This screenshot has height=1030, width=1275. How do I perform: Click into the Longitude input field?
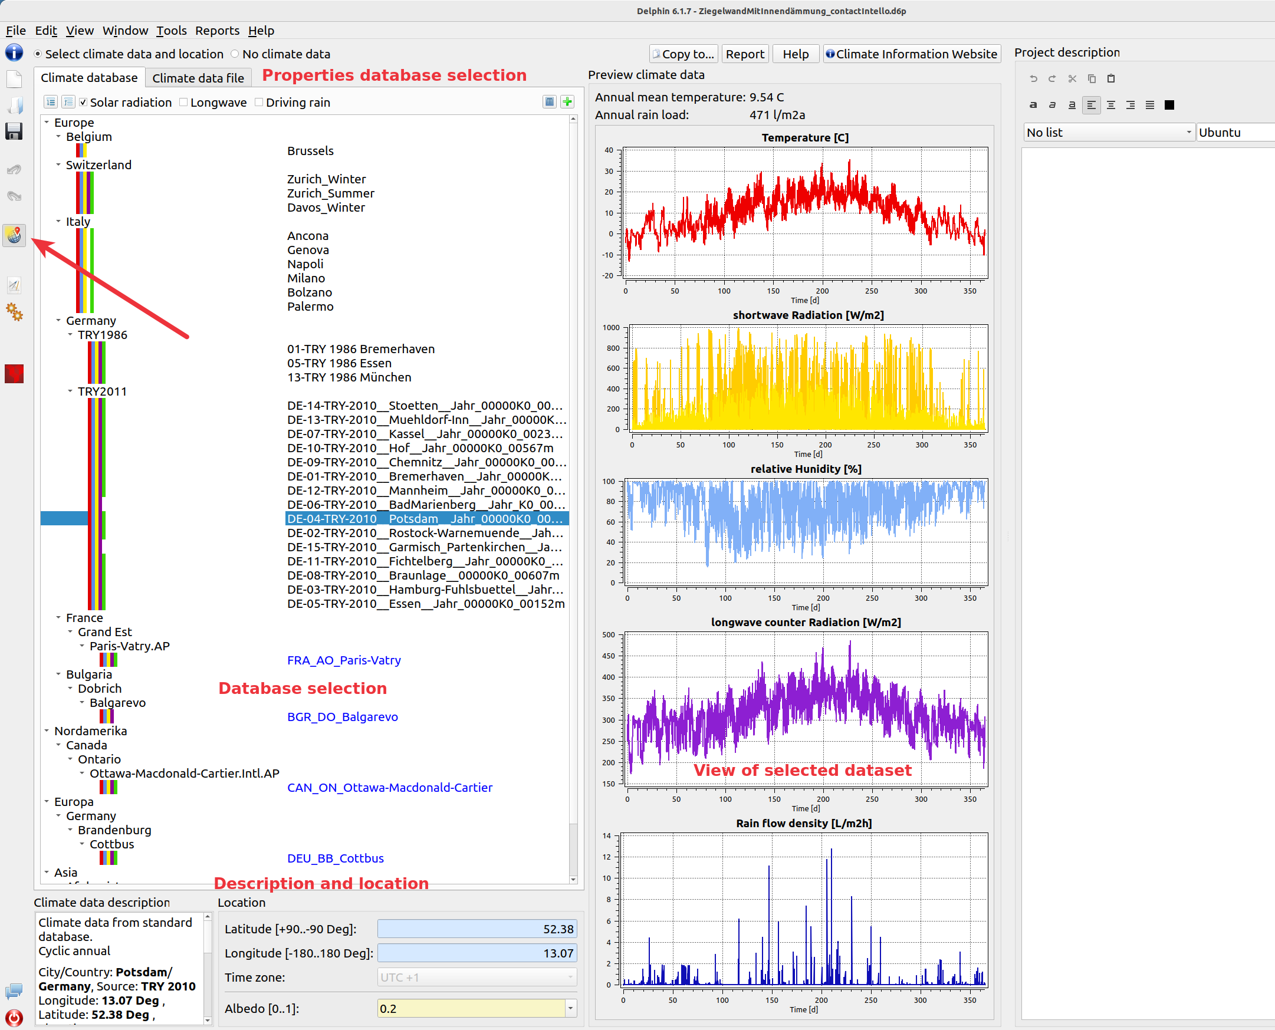coord(477,953)
